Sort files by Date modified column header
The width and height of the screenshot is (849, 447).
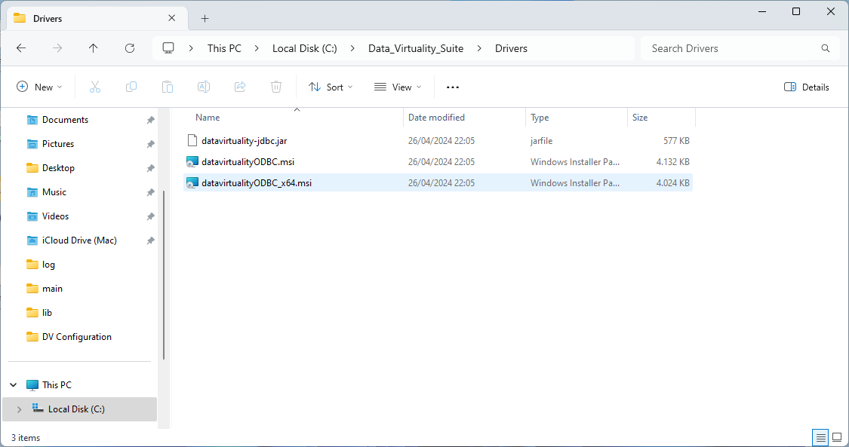click(x=436, y=118)
